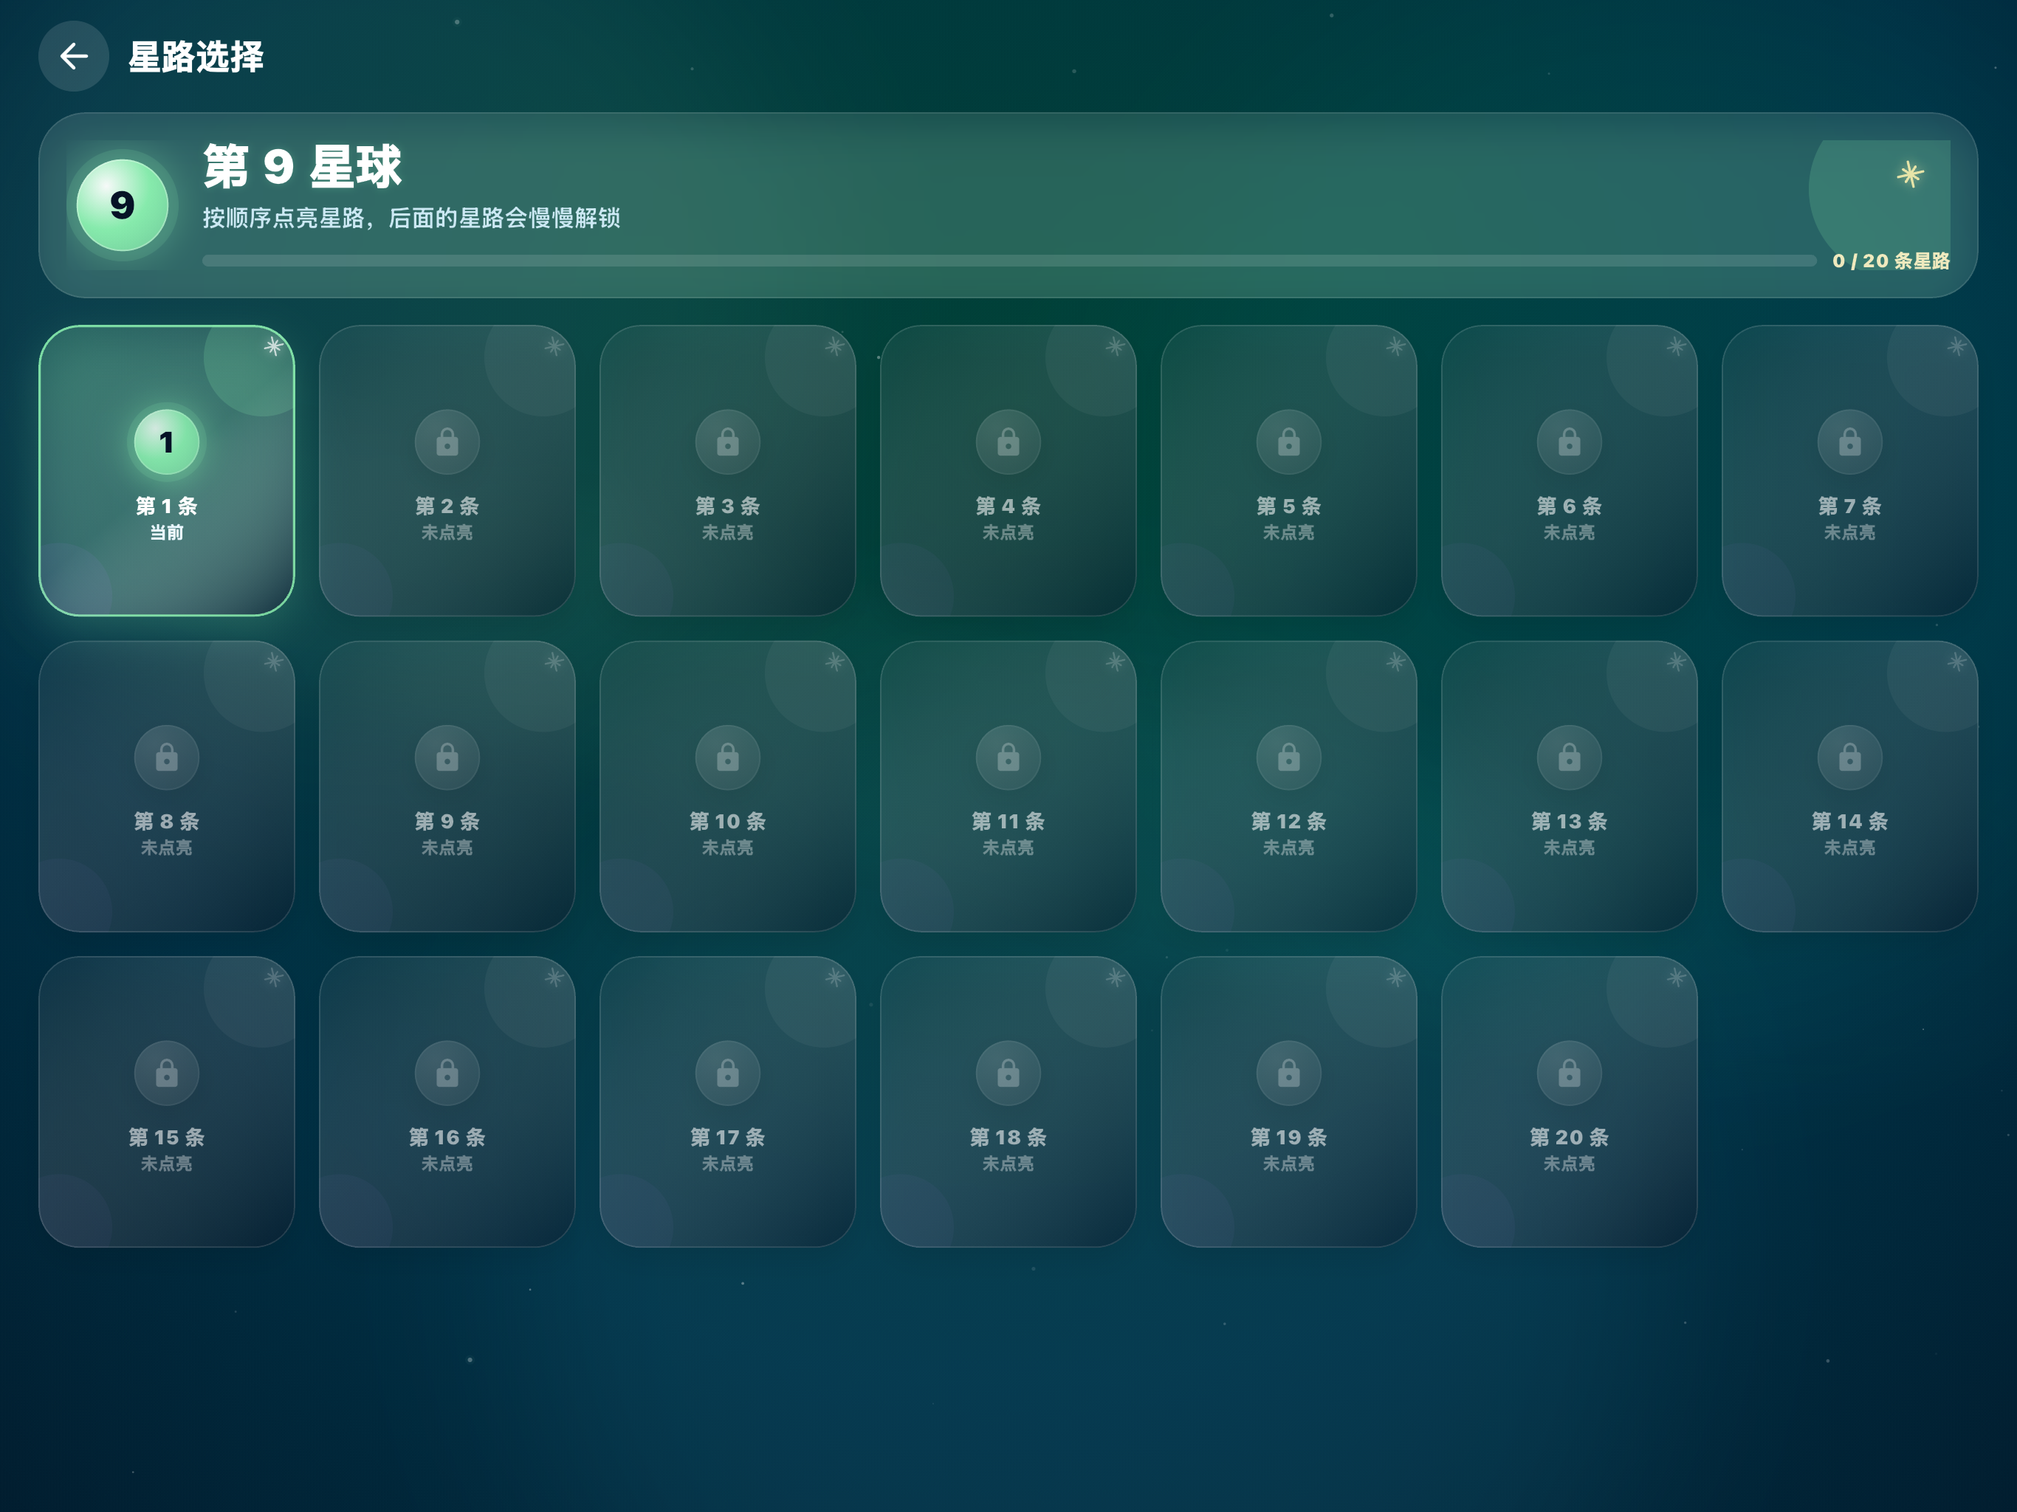Open the current star path 第 1 条

[x=167, y=470]
